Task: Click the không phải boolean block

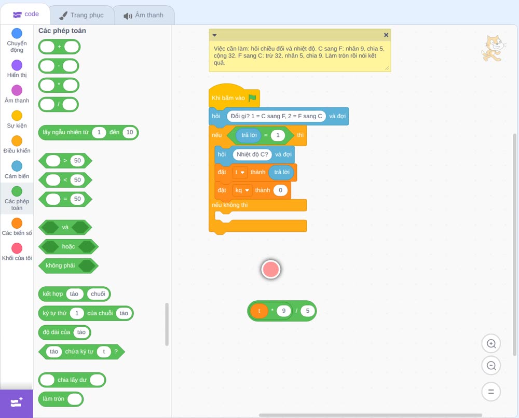Action: coord(69,266)
